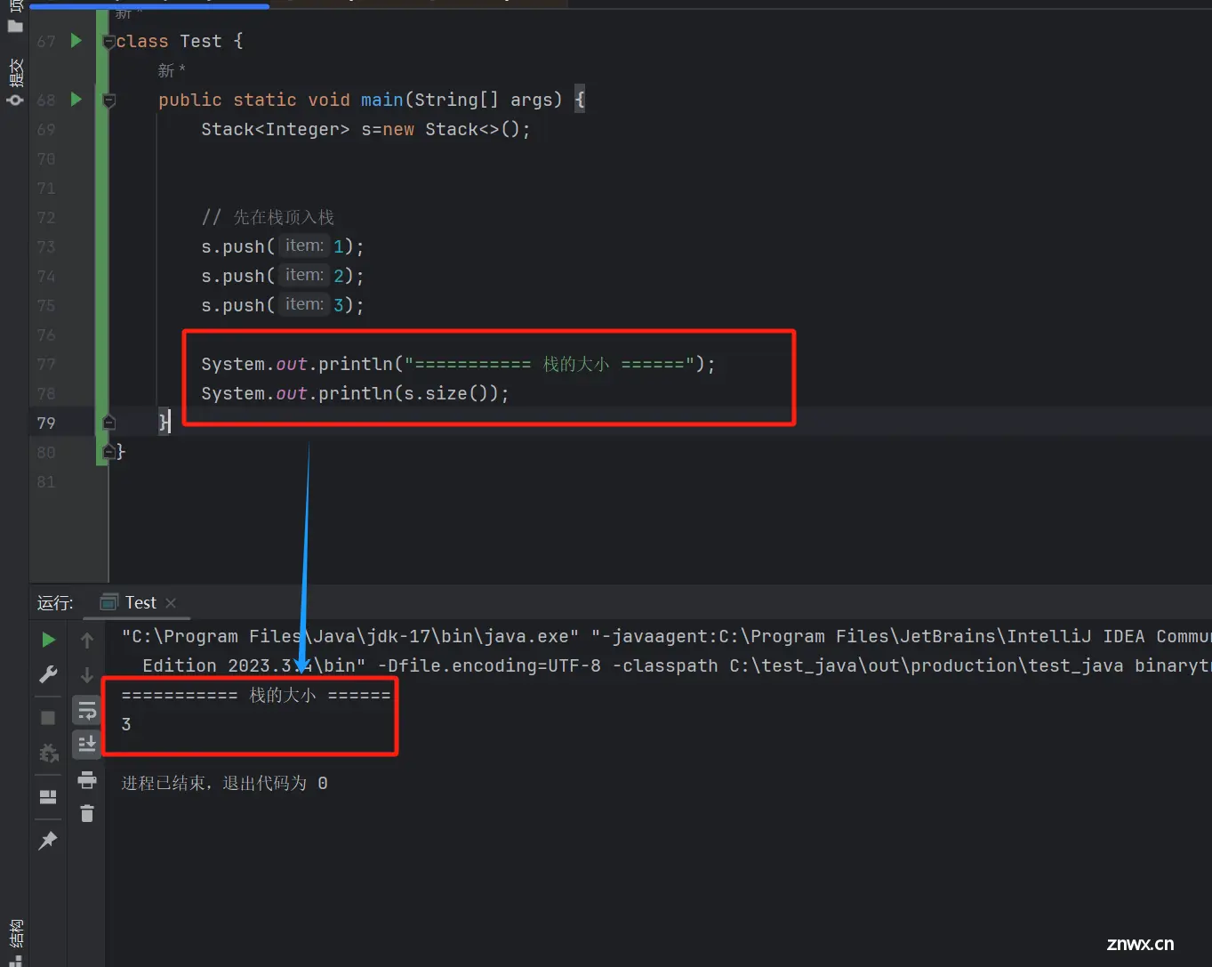Click the down arrow in console toolbar
The width and height of the screenshot is (1212, 967).
(x=87, y=674)
